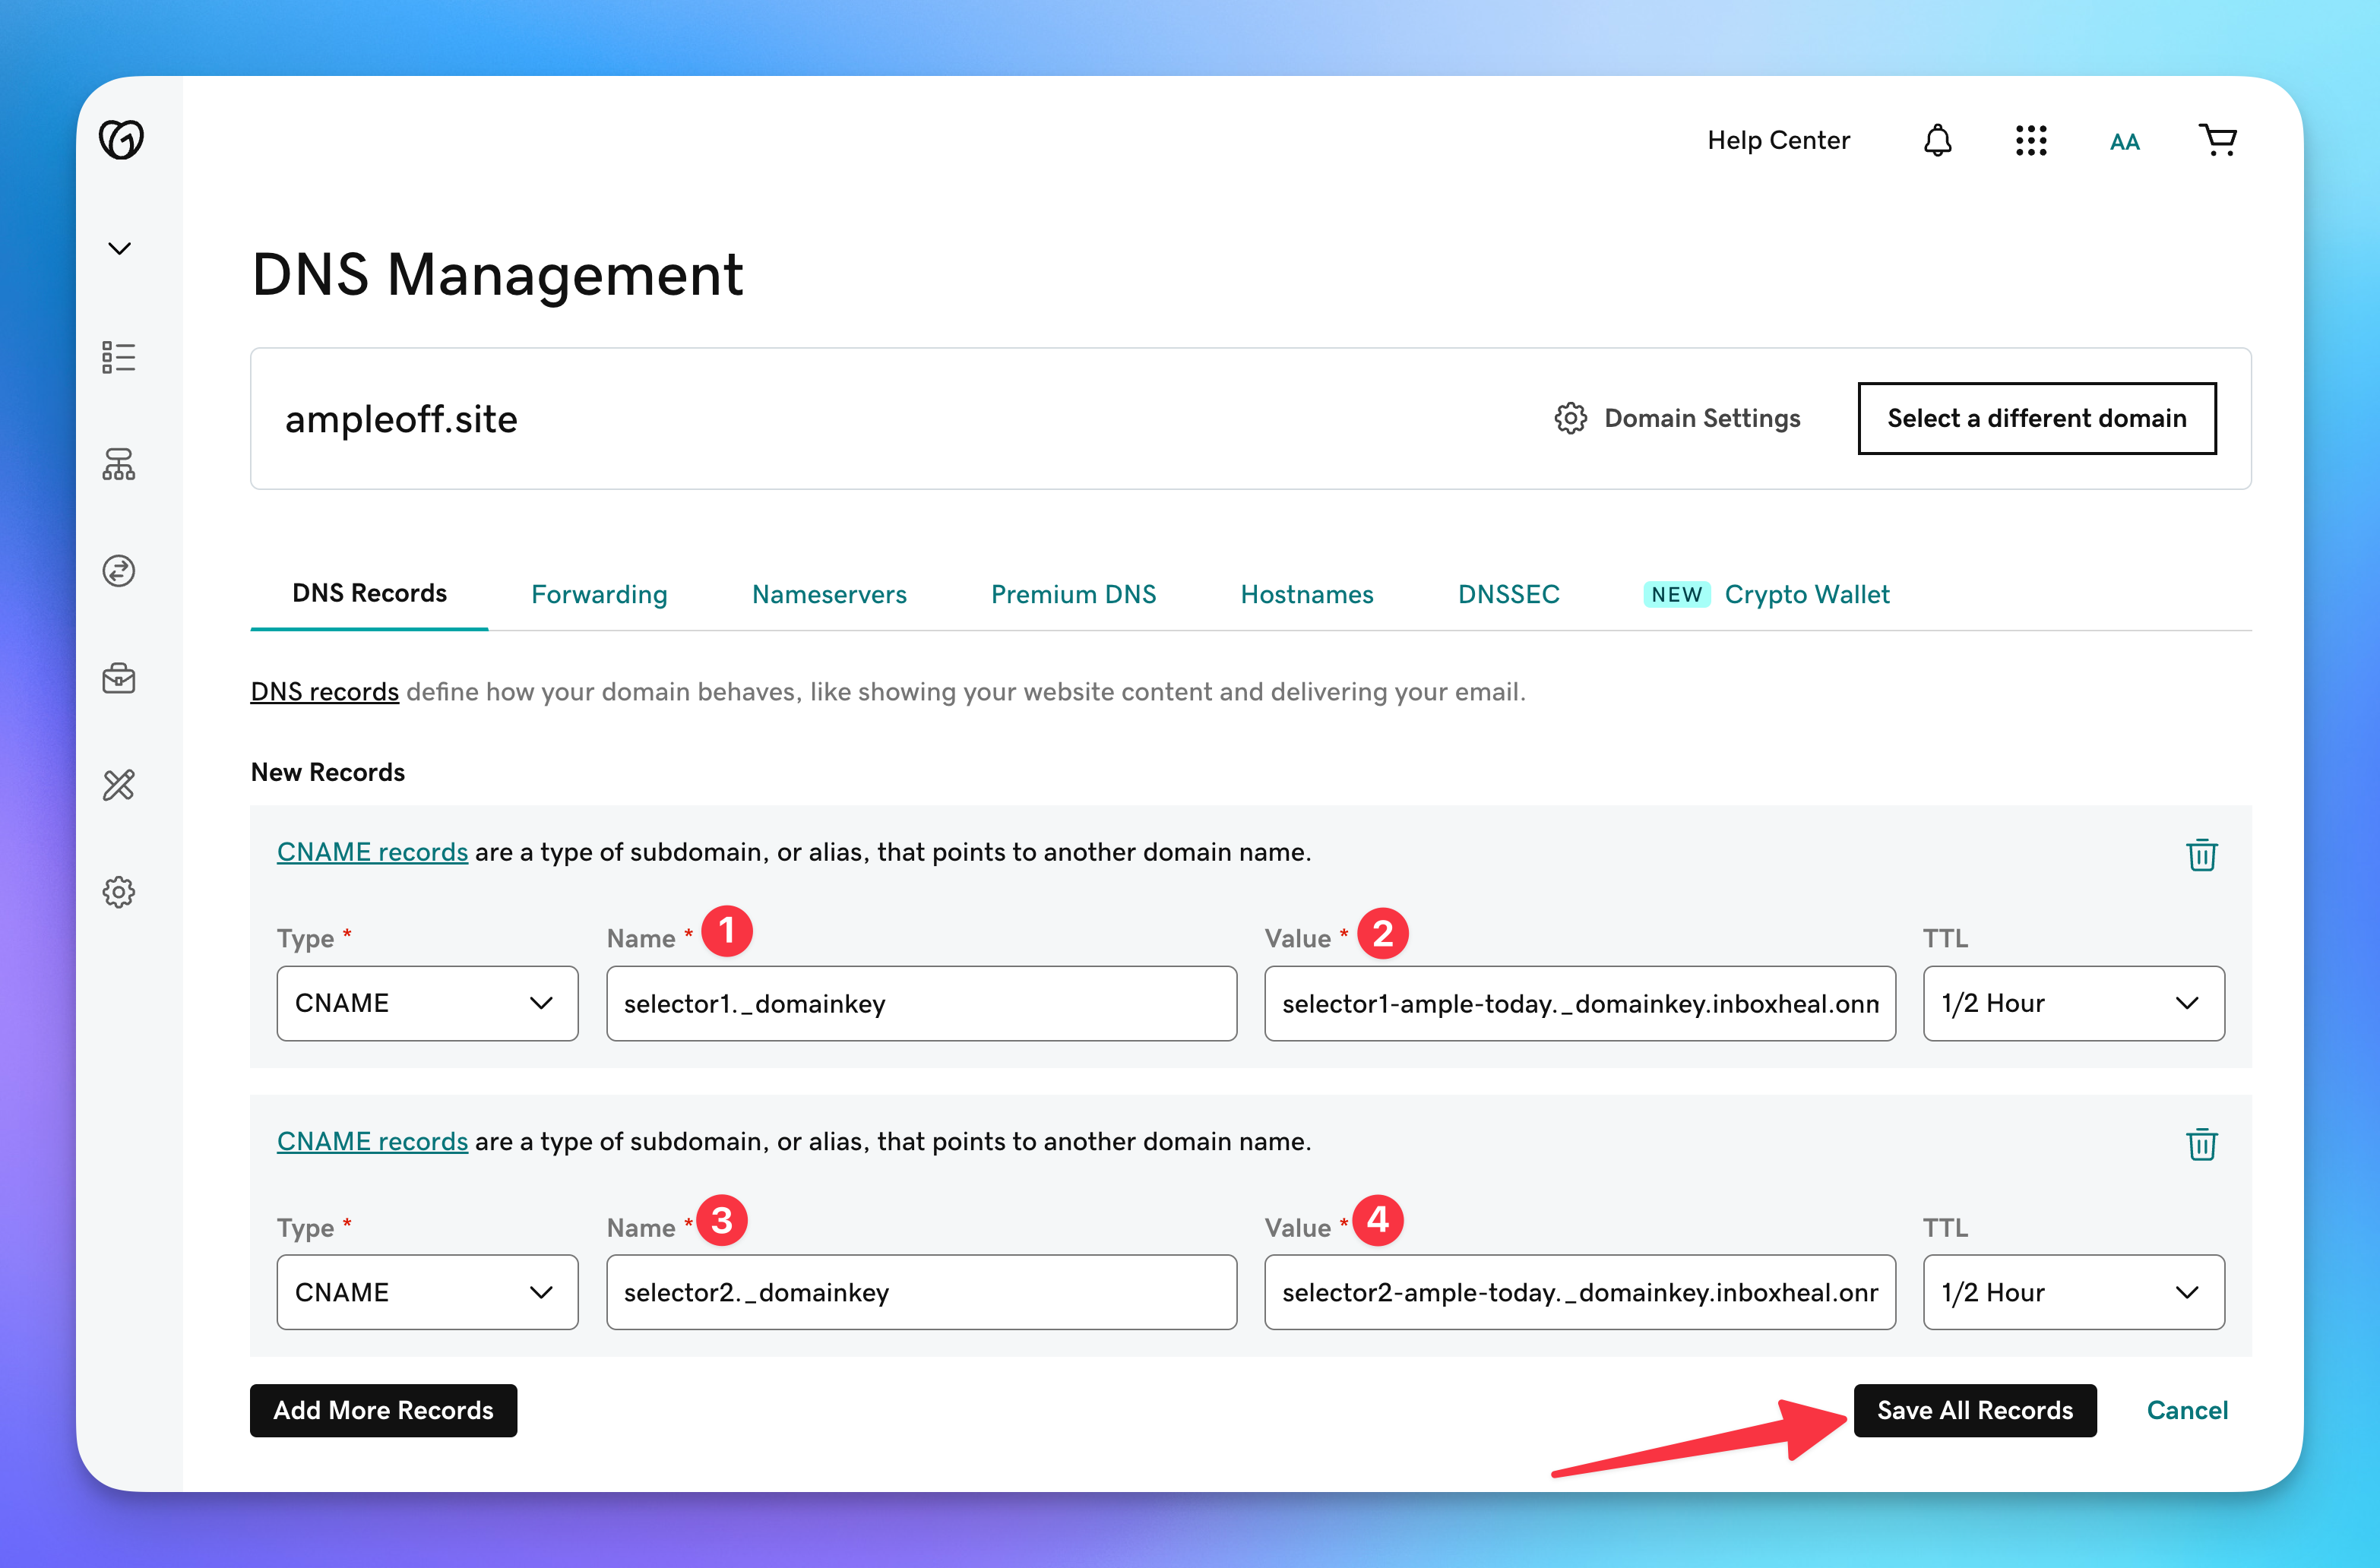Click Save All Records button
The width and height of the screenshot is (2380, 1568).
pos(1974,1410)
